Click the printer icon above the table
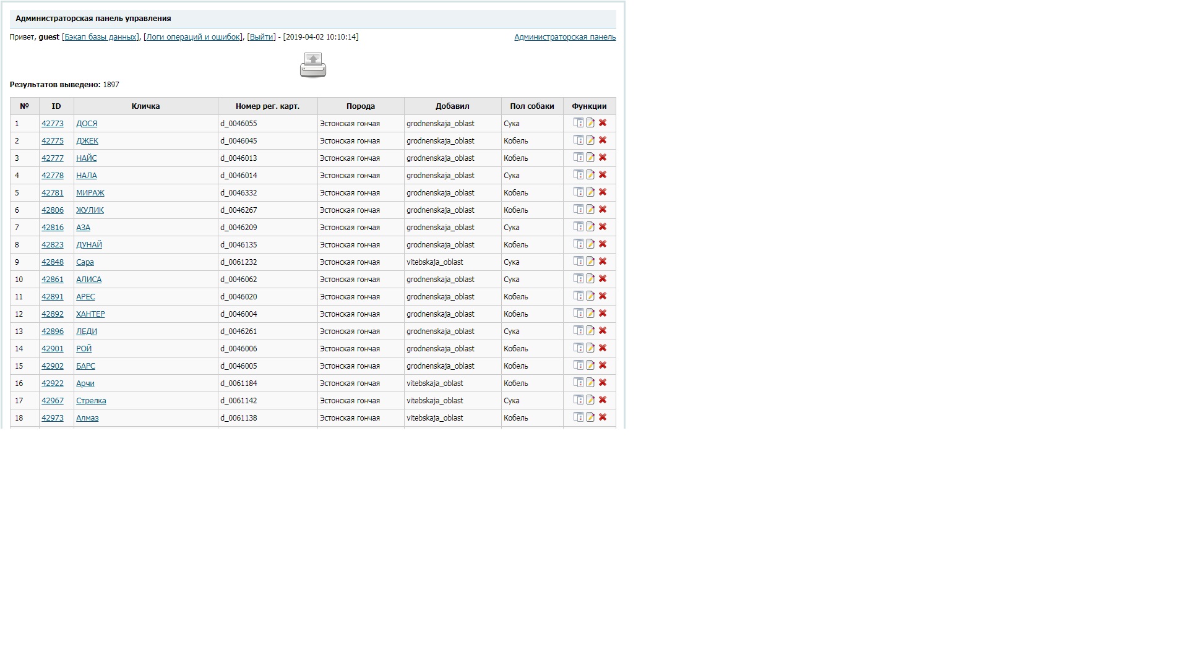Screen dimensions: 1188x668 click(312, 65)
